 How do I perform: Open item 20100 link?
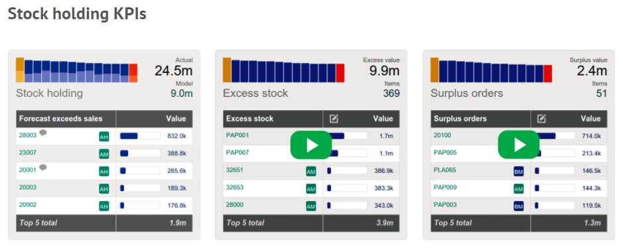[443, 135]
